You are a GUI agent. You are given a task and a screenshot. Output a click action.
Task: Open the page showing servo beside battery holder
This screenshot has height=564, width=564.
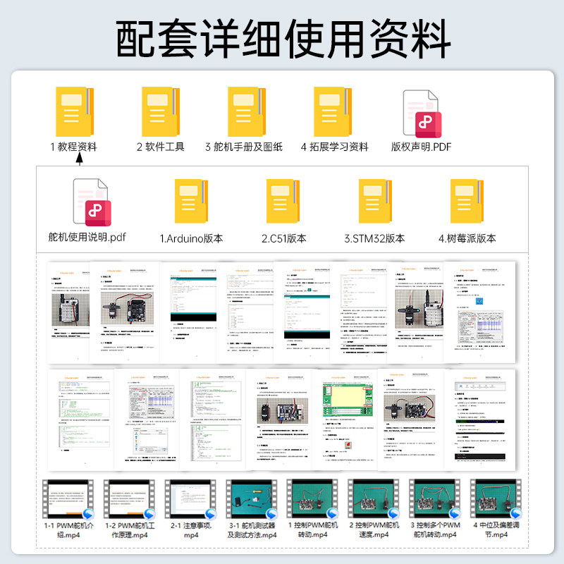click(415, 312)
